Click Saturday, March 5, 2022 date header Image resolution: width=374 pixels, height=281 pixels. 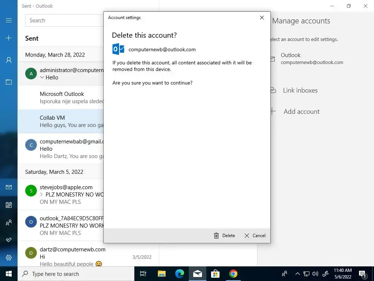pos(54,172)
